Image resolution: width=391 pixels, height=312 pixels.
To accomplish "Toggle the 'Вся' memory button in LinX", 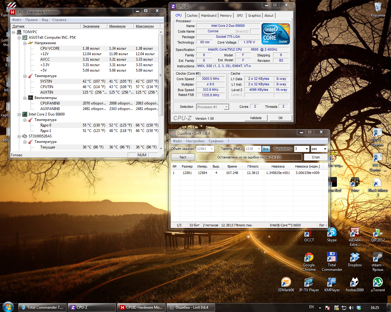I will click(266, 149).
